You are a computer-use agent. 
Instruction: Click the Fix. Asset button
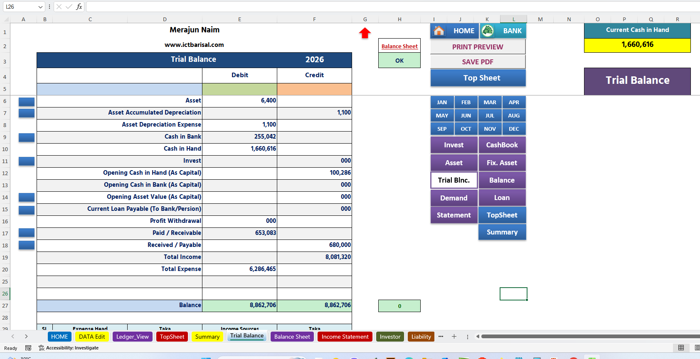pos(502,163)
